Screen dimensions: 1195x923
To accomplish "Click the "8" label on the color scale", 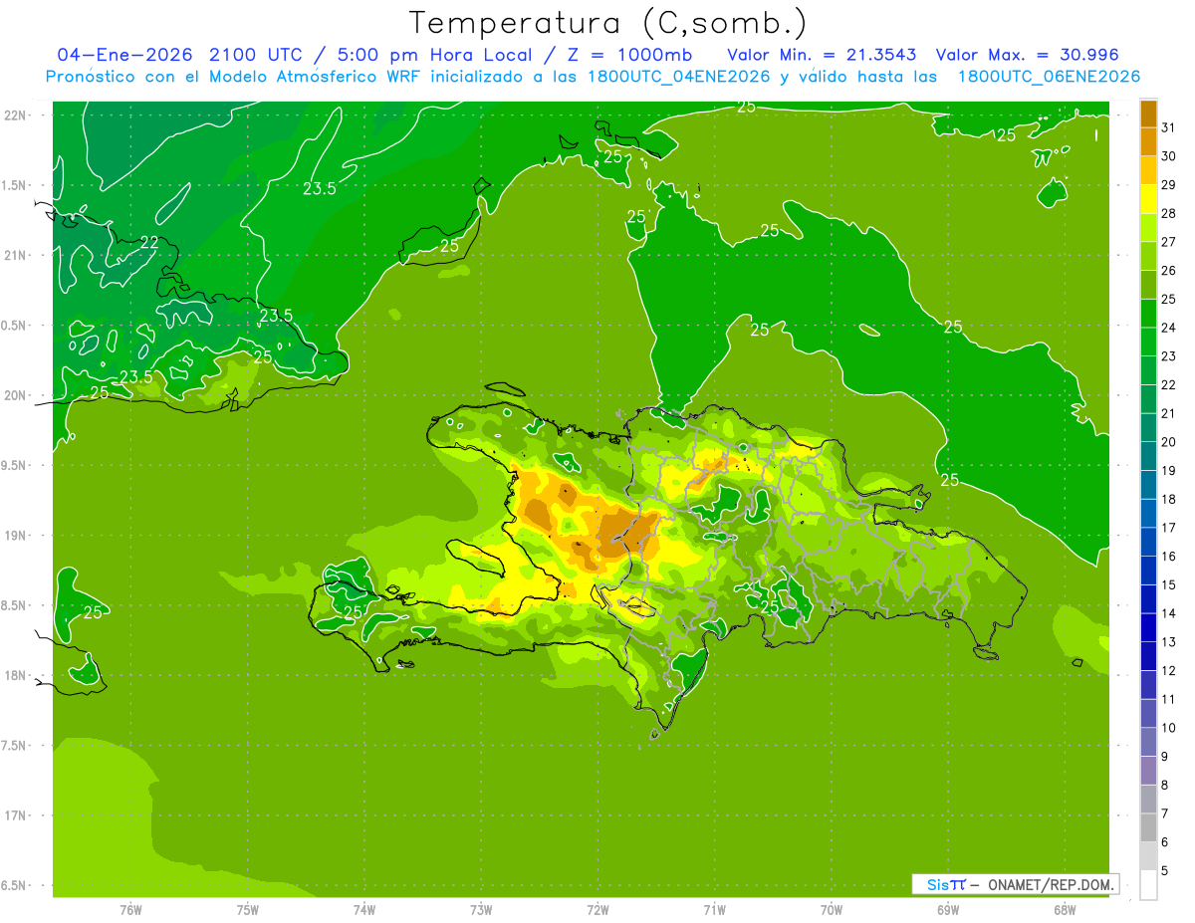I will pos(1165,785).
